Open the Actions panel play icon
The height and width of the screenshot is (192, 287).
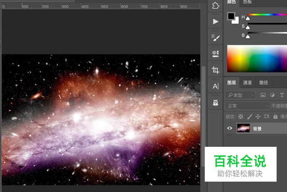216,22
